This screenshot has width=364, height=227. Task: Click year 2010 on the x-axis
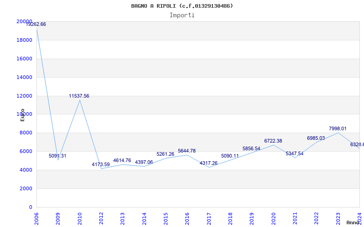(x=80, y=218)
